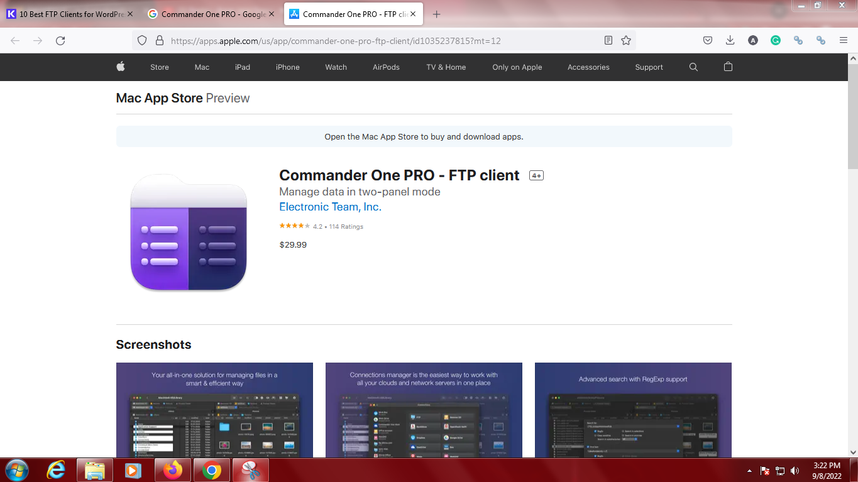
Task: Open the Electronic Team, Inc. developer link
Action: point(331,207)
